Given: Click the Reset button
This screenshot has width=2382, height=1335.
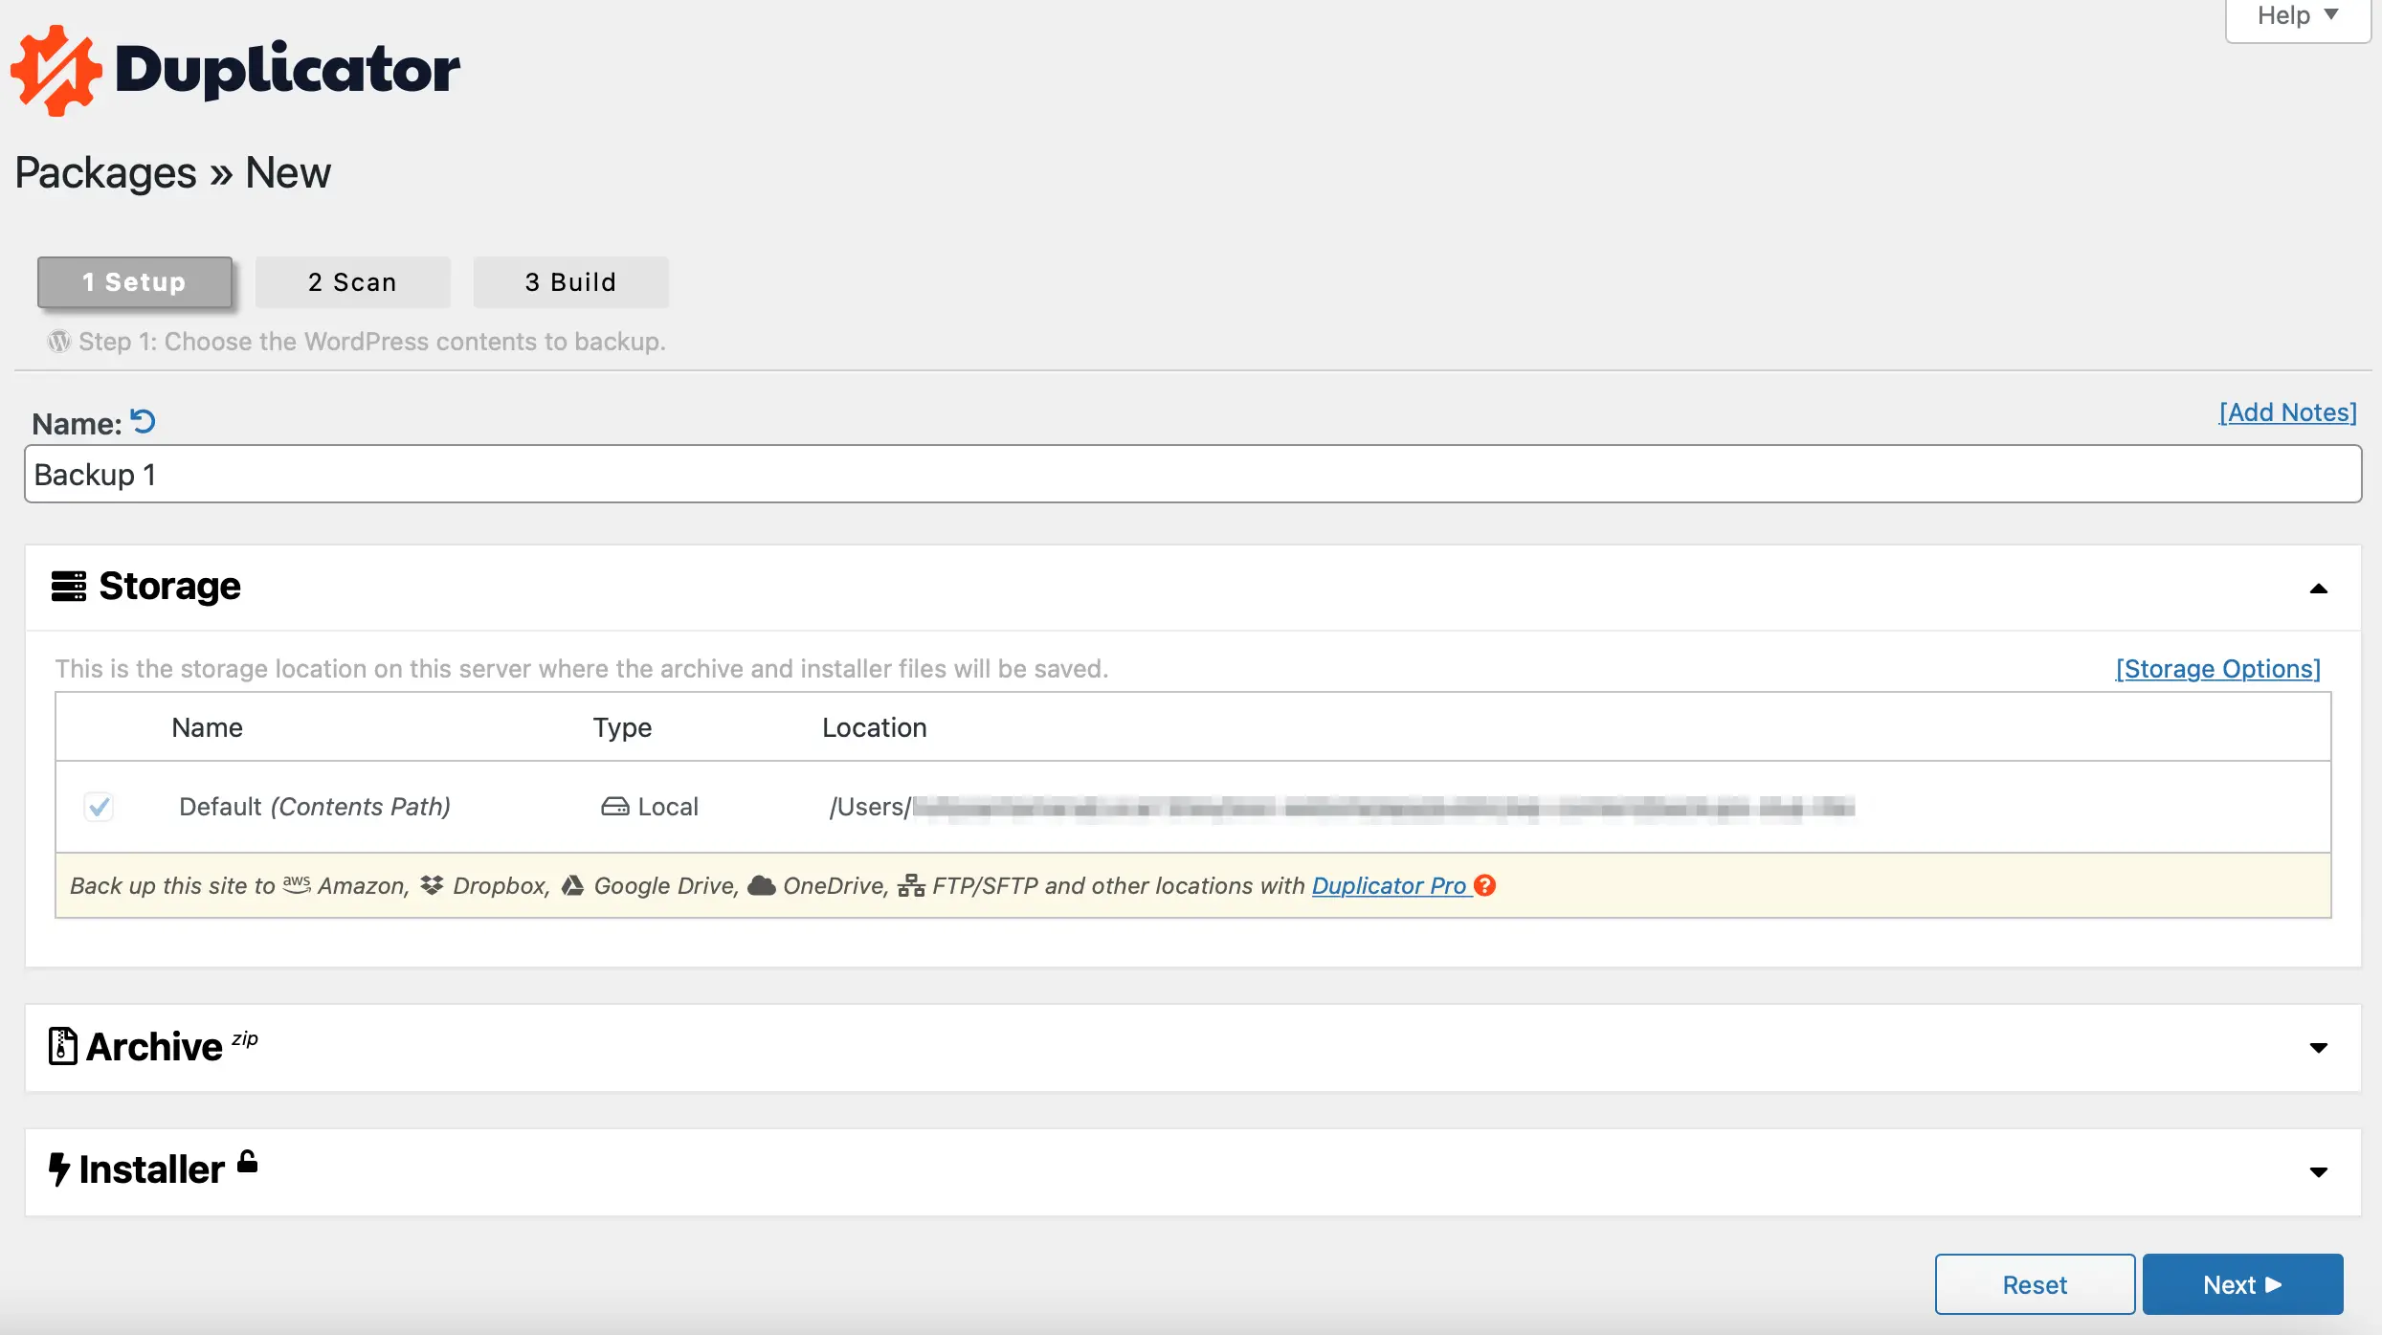Looking at the screenshot, I should click(2034, 1284).
